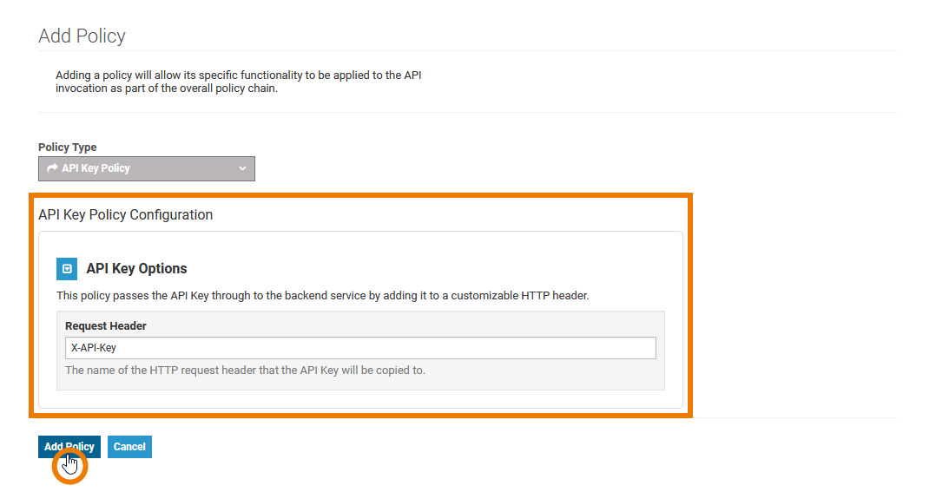Open the API Key Policy type selector
The image size is (936, 492).
coord(146,168)
